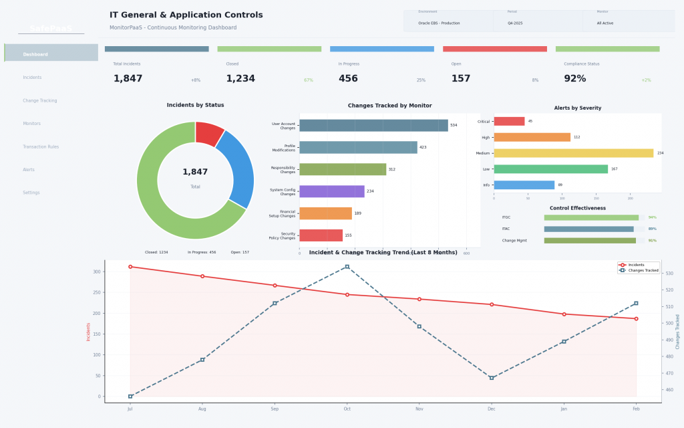Viewport: 684px width, 428px height.
Task: Click the Open incidents card showing 157
Action: click(x=494, y=70)
